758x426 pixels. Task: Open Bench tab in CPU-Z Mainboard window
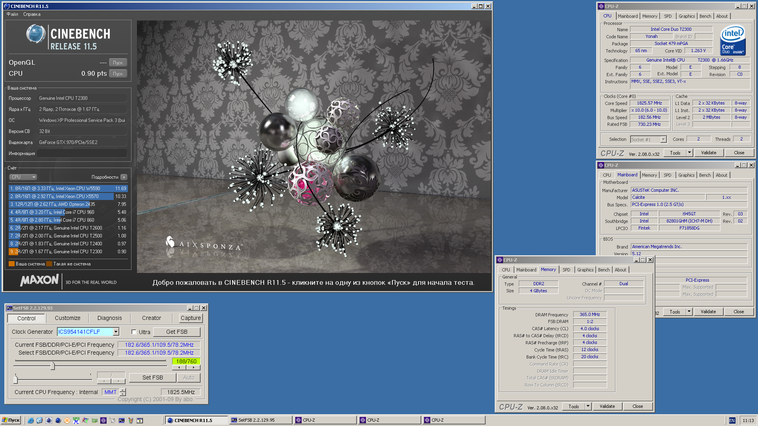click(x=705, y=175)
